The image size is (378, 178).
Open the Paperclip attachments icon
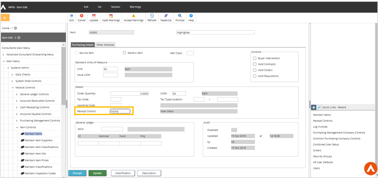(166, 16)
